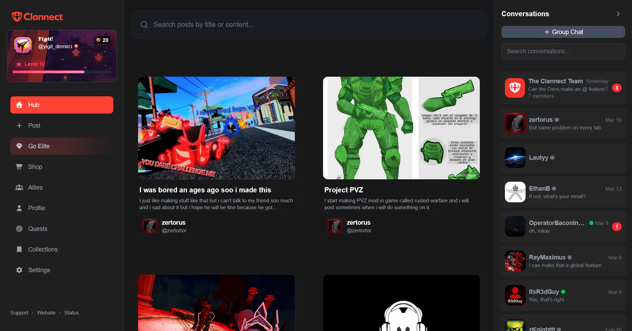Open the Go Elite menu item
The height and width of the screenshot is (331, 632).
(62, 146)
